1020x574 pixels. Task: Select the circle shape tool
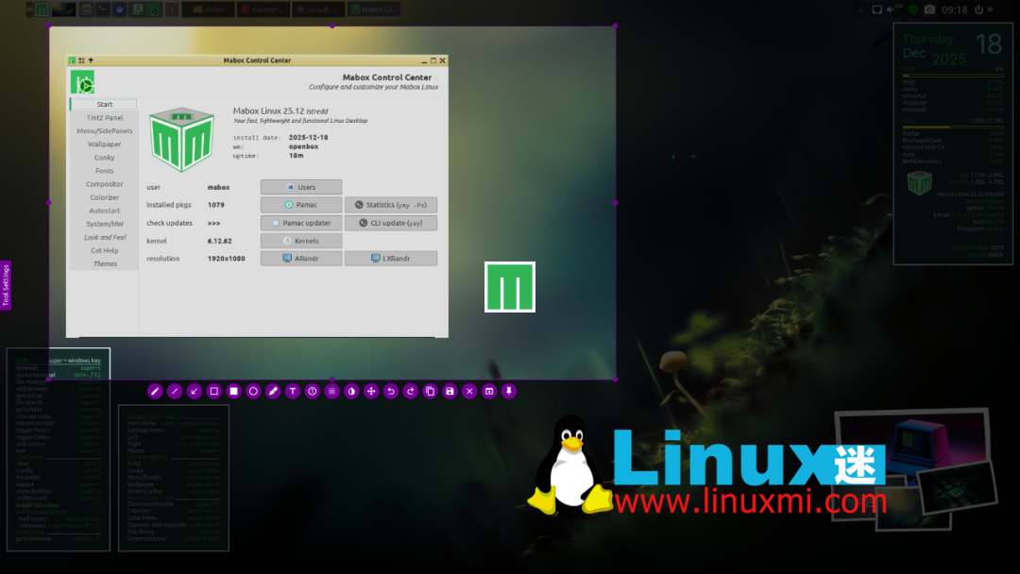tap(252, 391)
